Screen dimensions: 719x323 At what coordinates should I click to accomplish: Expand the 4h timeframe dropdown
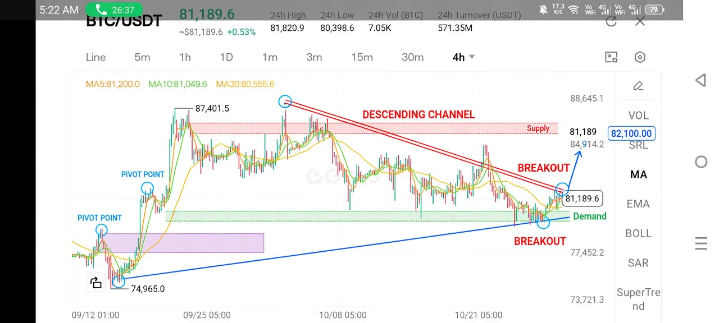(x=464, y=57)
